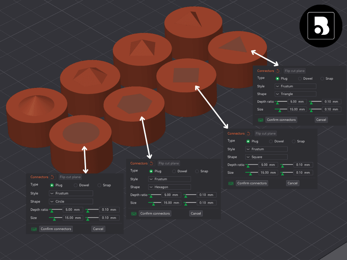Select Snap type in the Hexagon panel
The image size is (347, 260).
pos(197,171)
